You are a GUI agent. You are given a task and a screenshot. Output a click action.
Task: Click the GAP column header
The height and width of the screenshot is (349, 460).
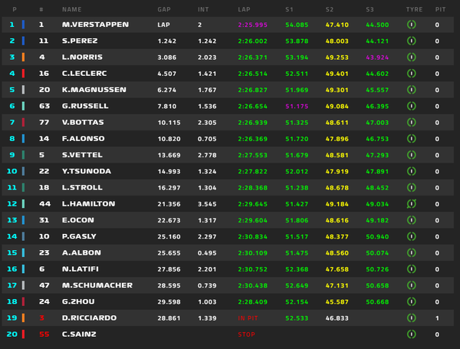click(x=164, y=9)
